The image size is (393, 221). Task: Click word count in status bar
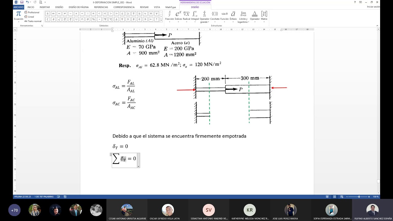[x=44, y=196]
